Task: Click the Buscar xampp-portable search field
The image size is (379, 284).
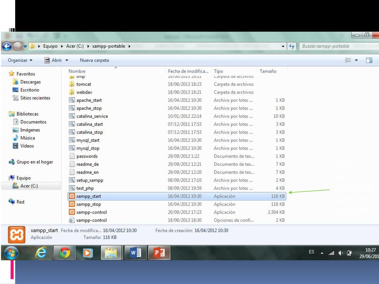Action: [338, 46]
